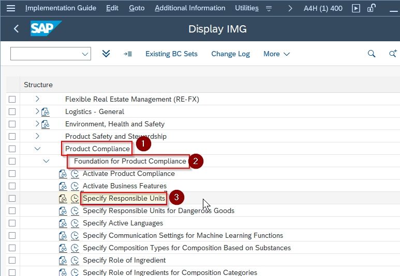Tick checkbox for Logistics - General row
This screenshot has height=276, width=400.
click(x=12, y=111)
